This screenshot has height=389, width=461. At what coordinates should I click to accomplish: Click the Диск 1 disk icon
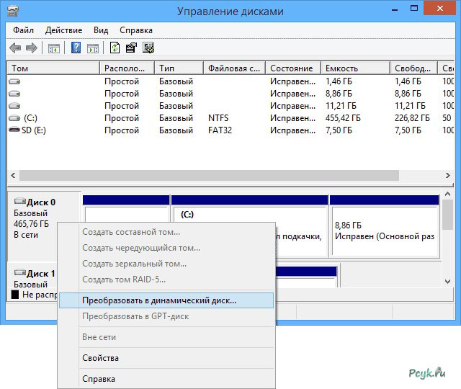point(20,272)
